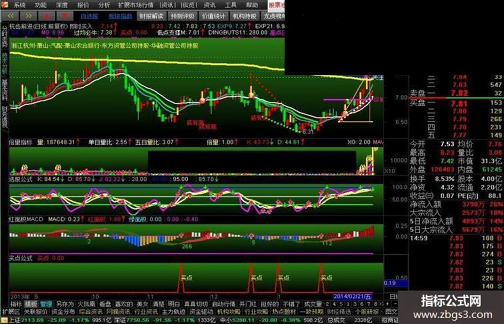Image resolution: width=504 pixels, height=324 pixels.
Task: Select the 财务透视 vertical side tab
Action: 4,117
